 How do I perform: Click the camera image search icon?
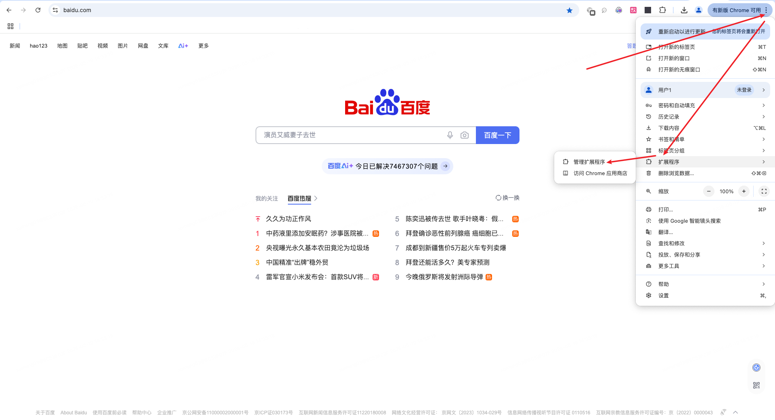(x=465, y=135)
